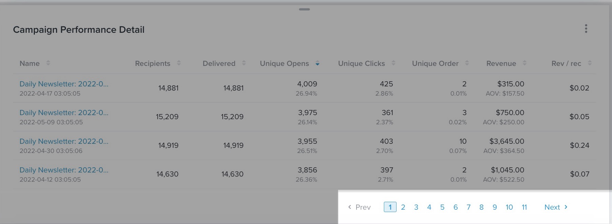
Task: Open the Campaign Performance Detail options menu
Action: click(x=586, y=29)
